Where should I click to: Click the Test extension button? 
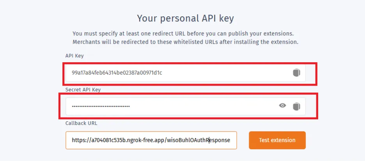point(277,140)
